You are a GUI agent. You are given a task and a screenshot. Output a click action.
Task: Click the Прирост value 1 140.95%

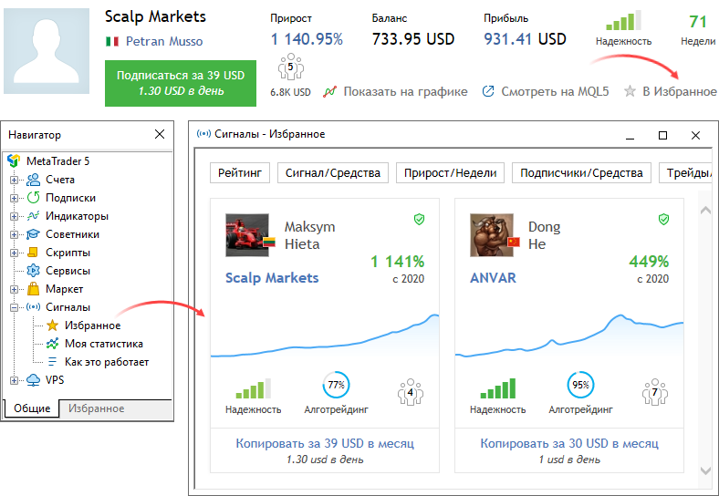coord(307,39)
